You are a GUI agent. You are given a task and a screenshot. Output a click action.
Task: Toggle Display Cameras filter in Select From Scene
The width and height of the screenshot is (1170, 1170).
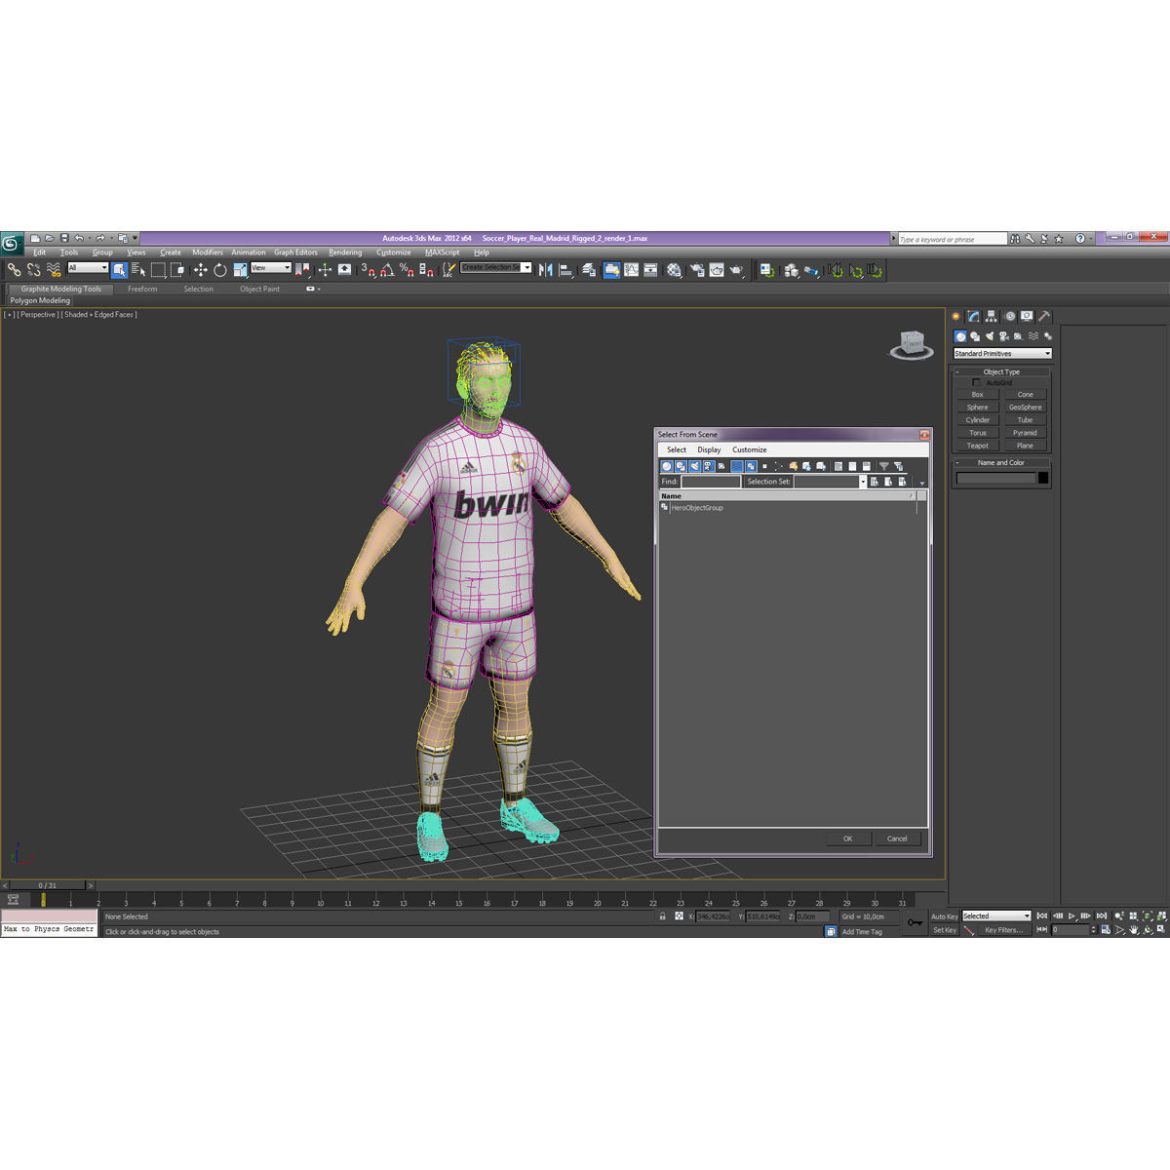709,466
